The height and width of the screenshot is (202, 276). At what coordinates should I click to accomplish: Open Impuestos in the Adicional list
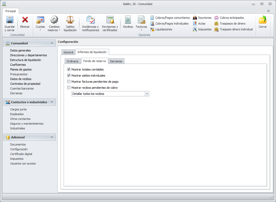(17, 159)
